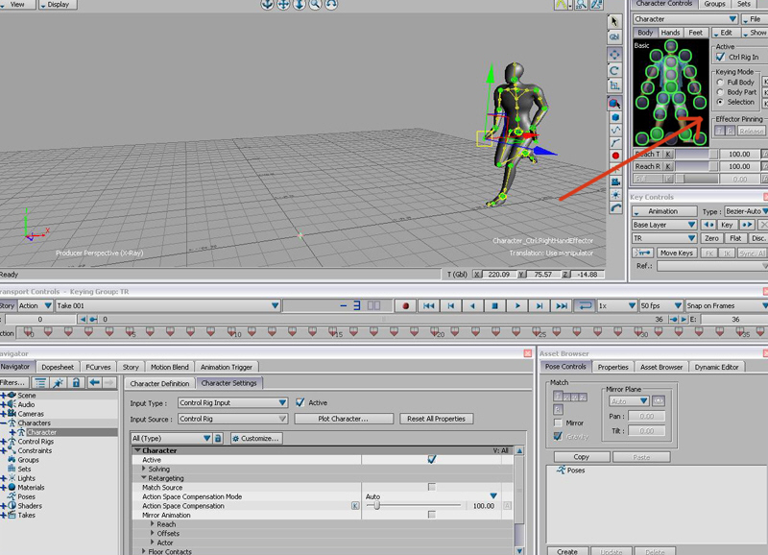Enable the Mirror checkbox in Pose Controls
The height and width of the screenshot is (555, 768).
point(558,422)
